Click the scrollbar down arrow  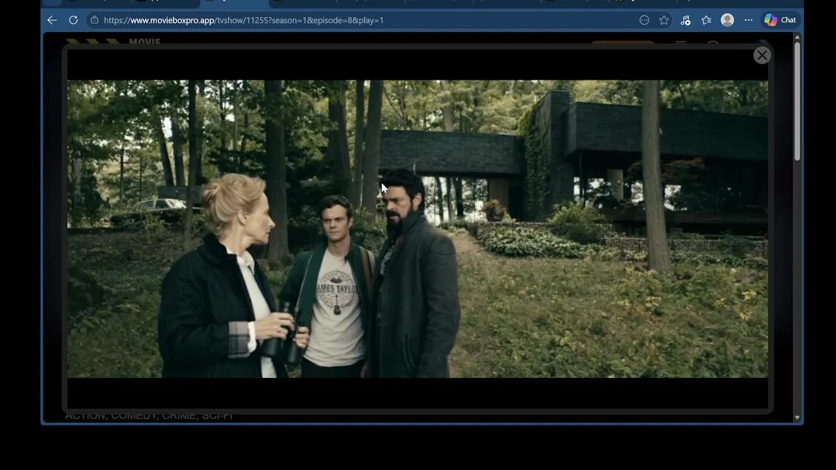click(797, 417)
